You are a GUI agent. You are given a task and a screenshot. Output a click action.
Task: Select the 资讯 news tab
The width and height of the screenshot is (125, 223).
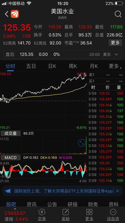coord(31,204)
